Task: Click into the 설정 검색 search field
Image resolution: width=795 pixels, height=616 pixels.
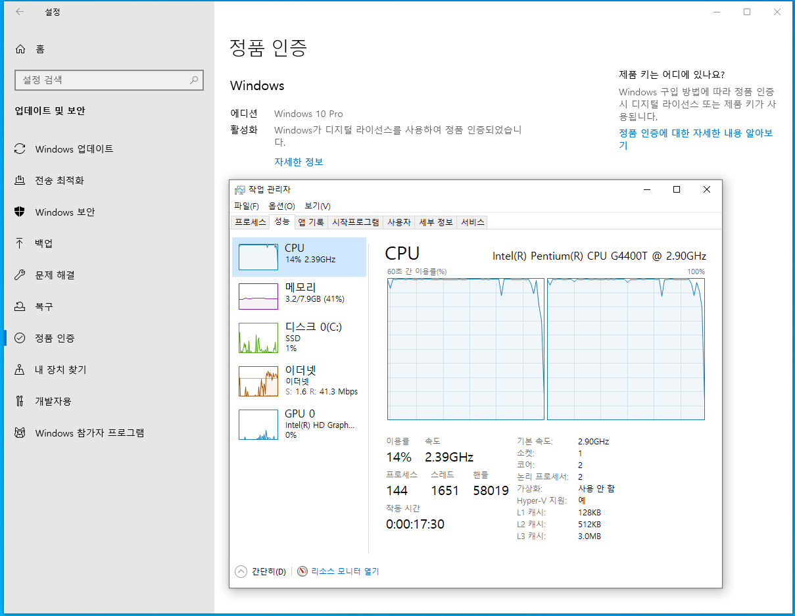Action: [109, 80]
